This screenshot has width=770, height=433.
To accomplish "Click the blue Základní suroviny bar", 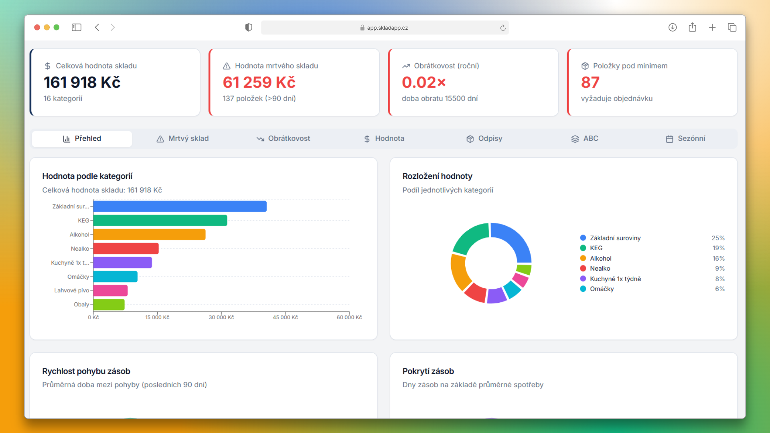I will pyautogui.click(x=180, y=206).
